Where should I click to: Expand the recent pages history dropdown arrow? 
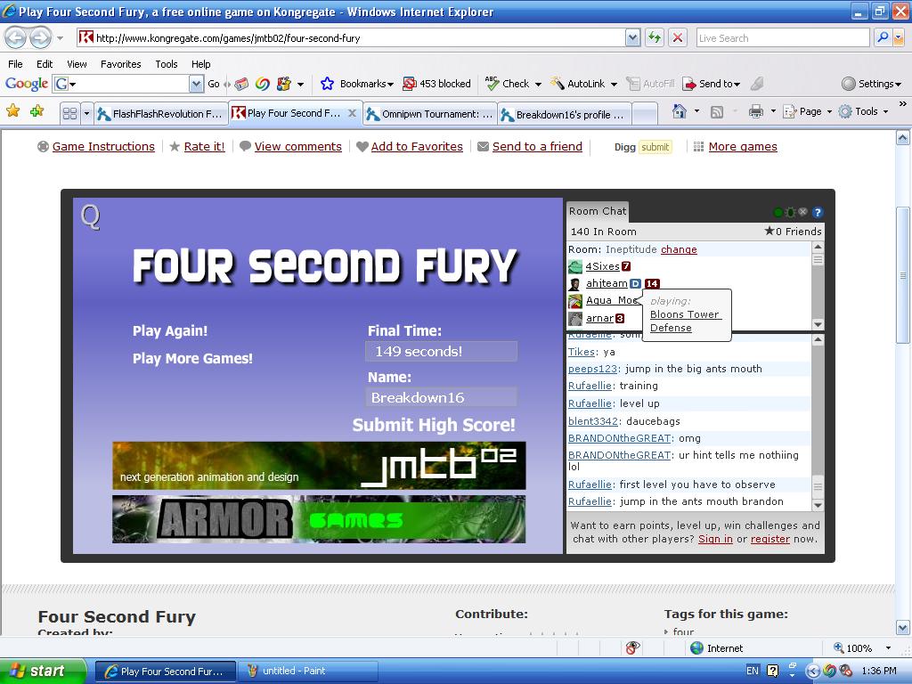pos(60,38)
